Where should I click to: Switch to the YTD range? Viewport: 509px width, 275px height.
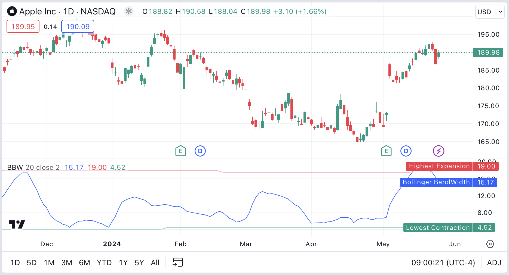click(104, 263)
